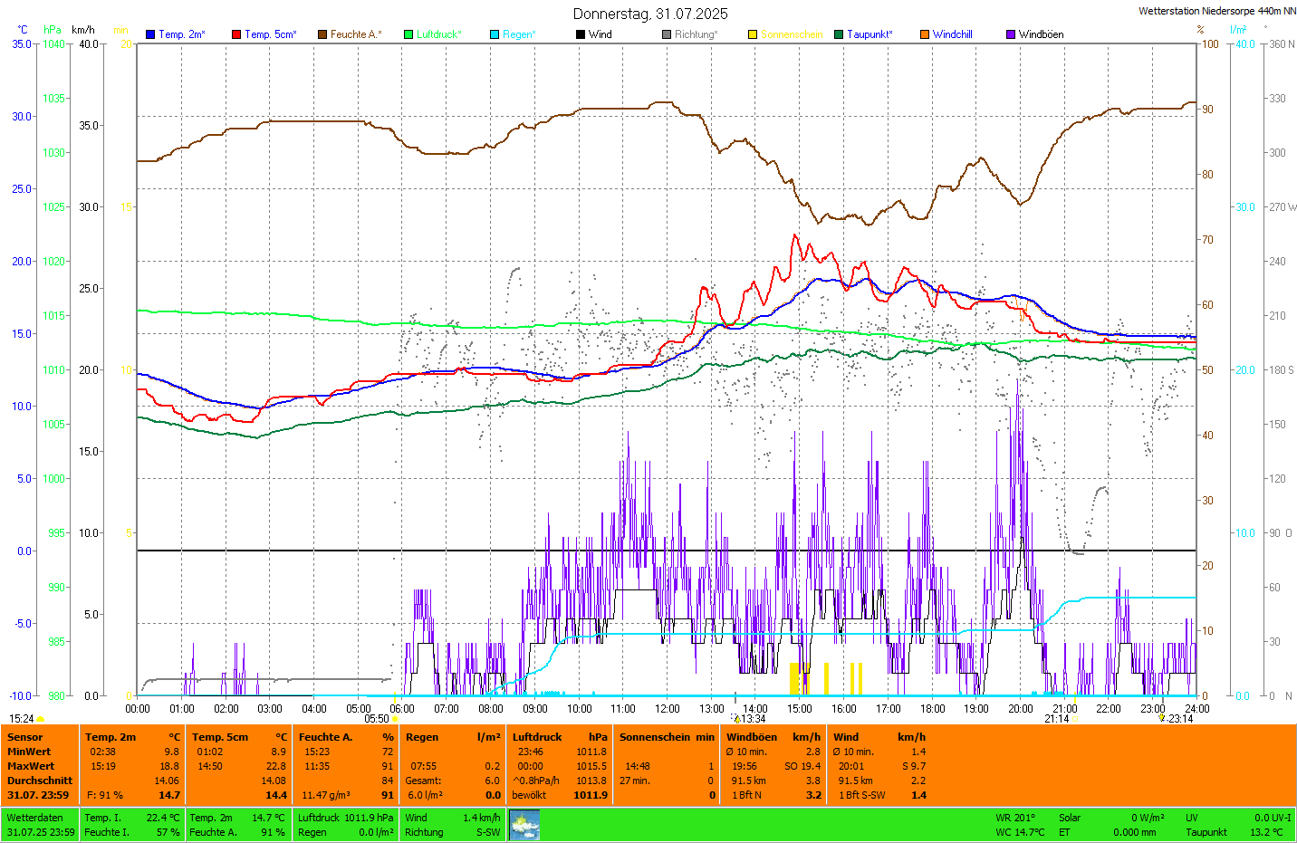Click the Windböen km/h table header

pos(773,737)
